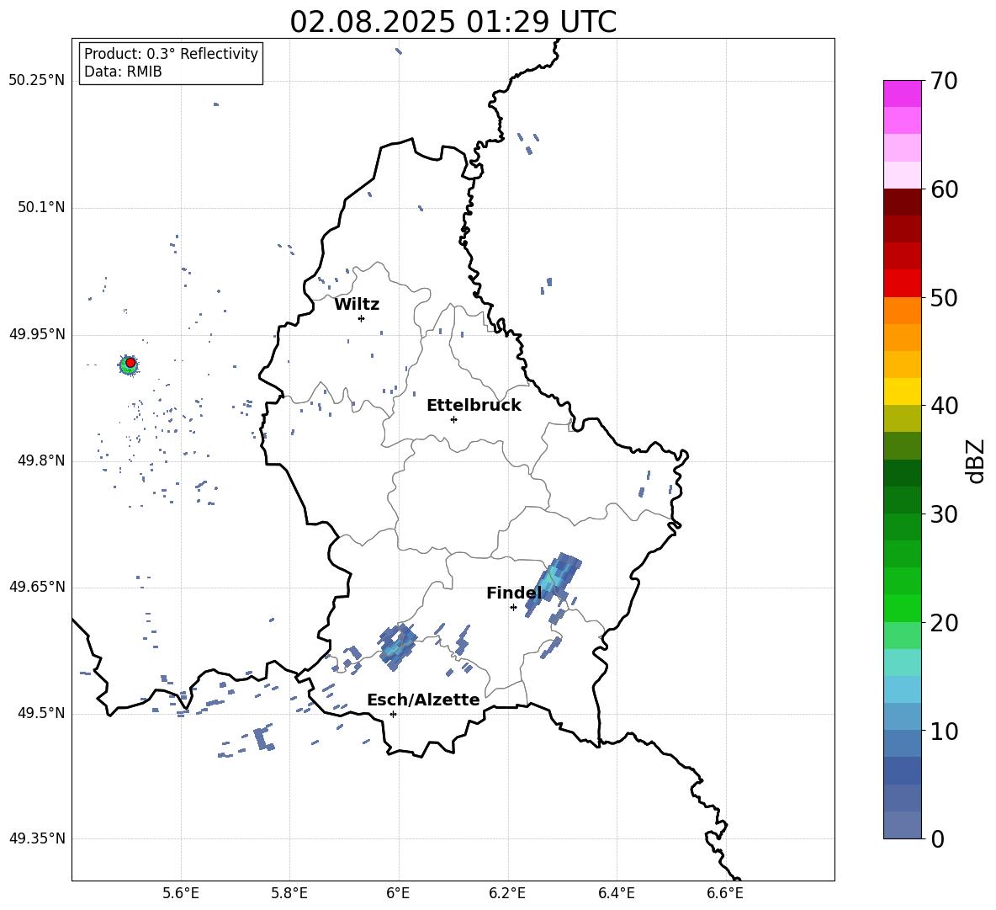Click the 49.95°N latitude label
This screenshot has width=996, height=910.
(x=37, y=334)
